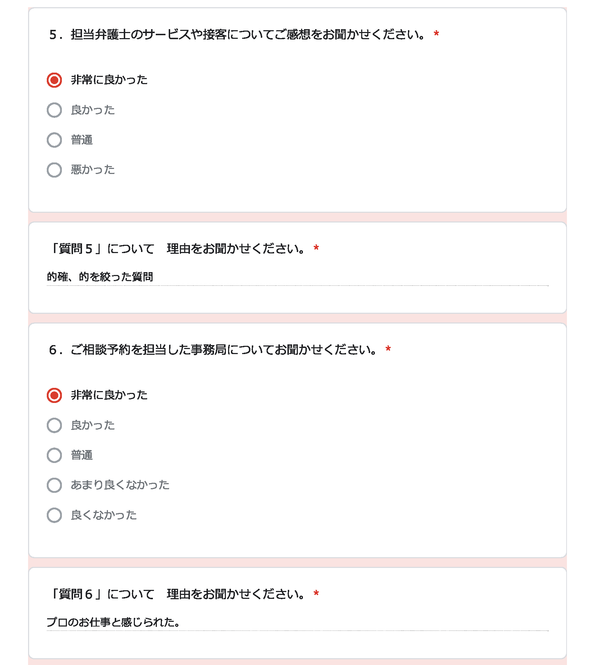
Task: Select 悪かった radio in question 5
Action: [54, 170]
